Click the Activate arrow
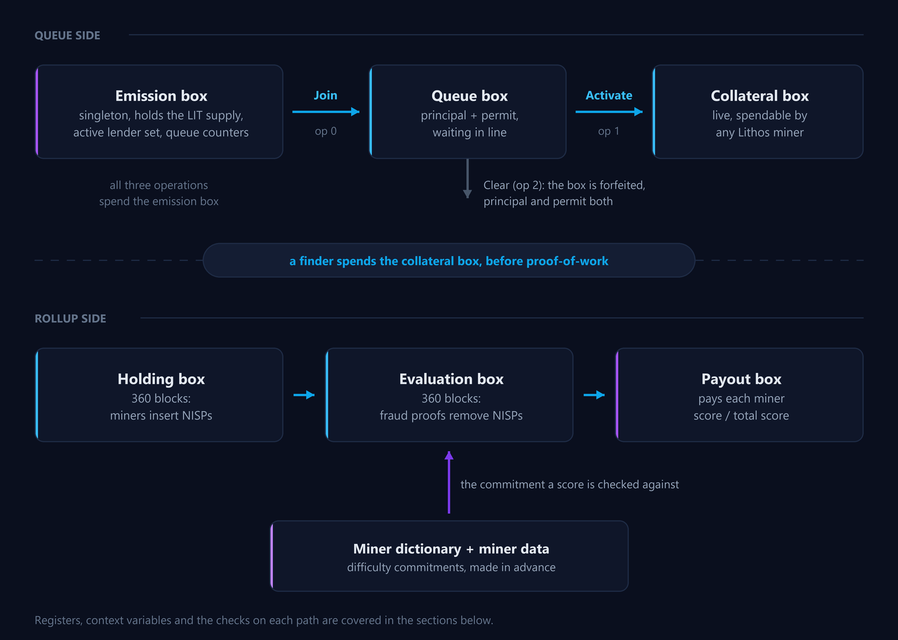The image size is (898, 640). tap(609, 112)
